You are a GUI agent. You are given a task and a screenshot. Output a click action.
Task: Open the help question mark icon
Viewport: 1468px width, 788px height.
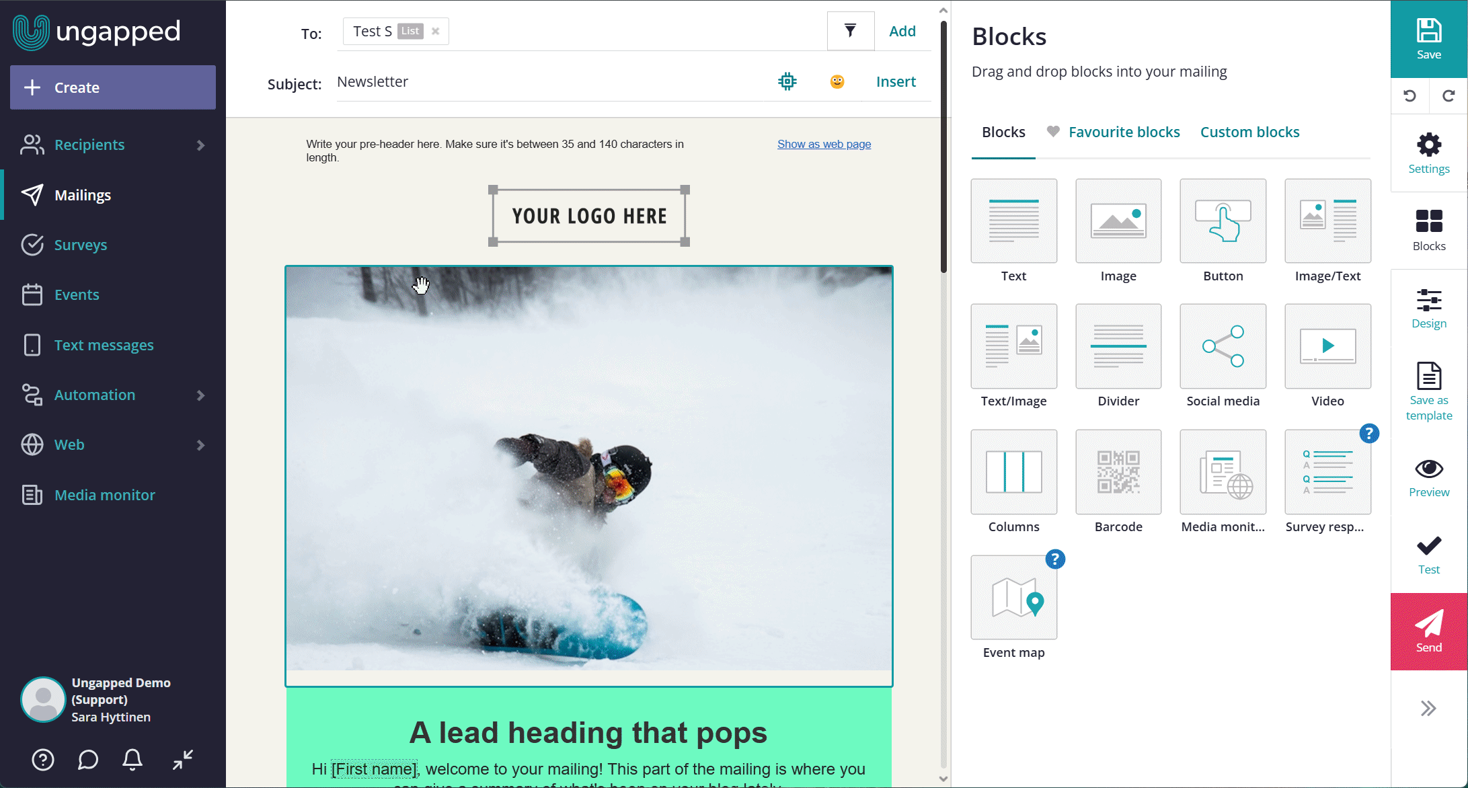(x=43, y=760)
